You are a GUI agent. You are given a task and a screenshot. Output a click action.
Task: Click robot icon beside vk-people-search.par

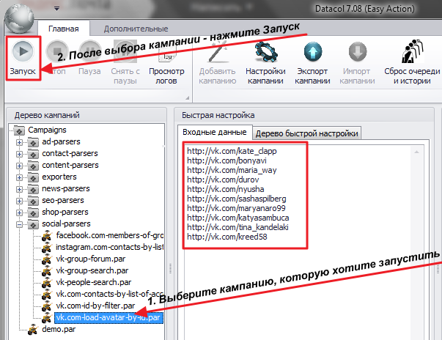pos(47,283)
